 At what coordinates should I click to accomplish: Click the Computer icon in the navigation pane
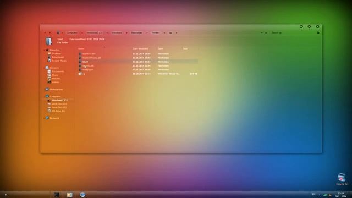tap(47, 96)
